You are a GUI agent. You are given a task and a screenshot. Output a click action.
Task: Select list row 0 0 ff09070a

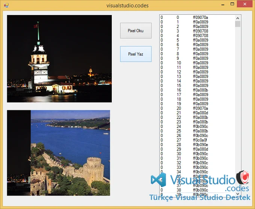(x=197, y=17)
